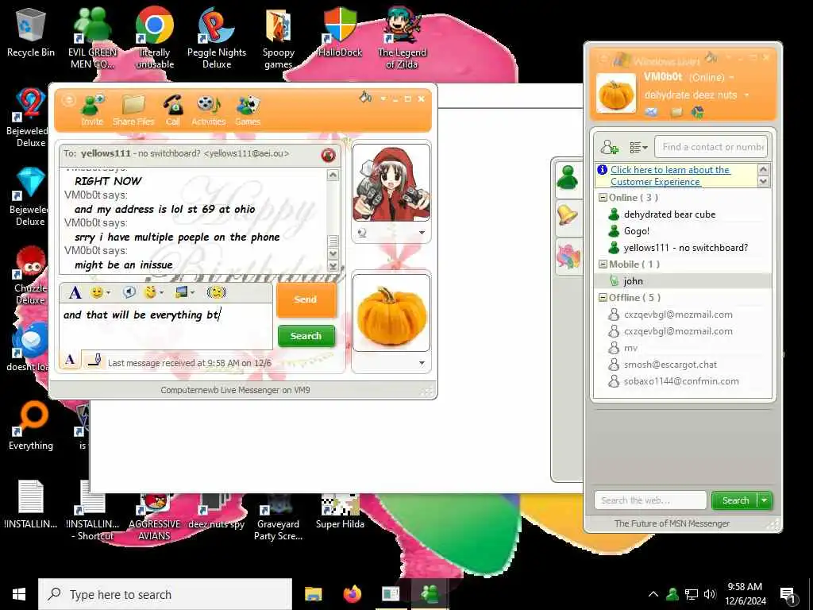Click the MSN Today icon in Messenger header
The width and height of the screenshot is (813, 610).
697,112
